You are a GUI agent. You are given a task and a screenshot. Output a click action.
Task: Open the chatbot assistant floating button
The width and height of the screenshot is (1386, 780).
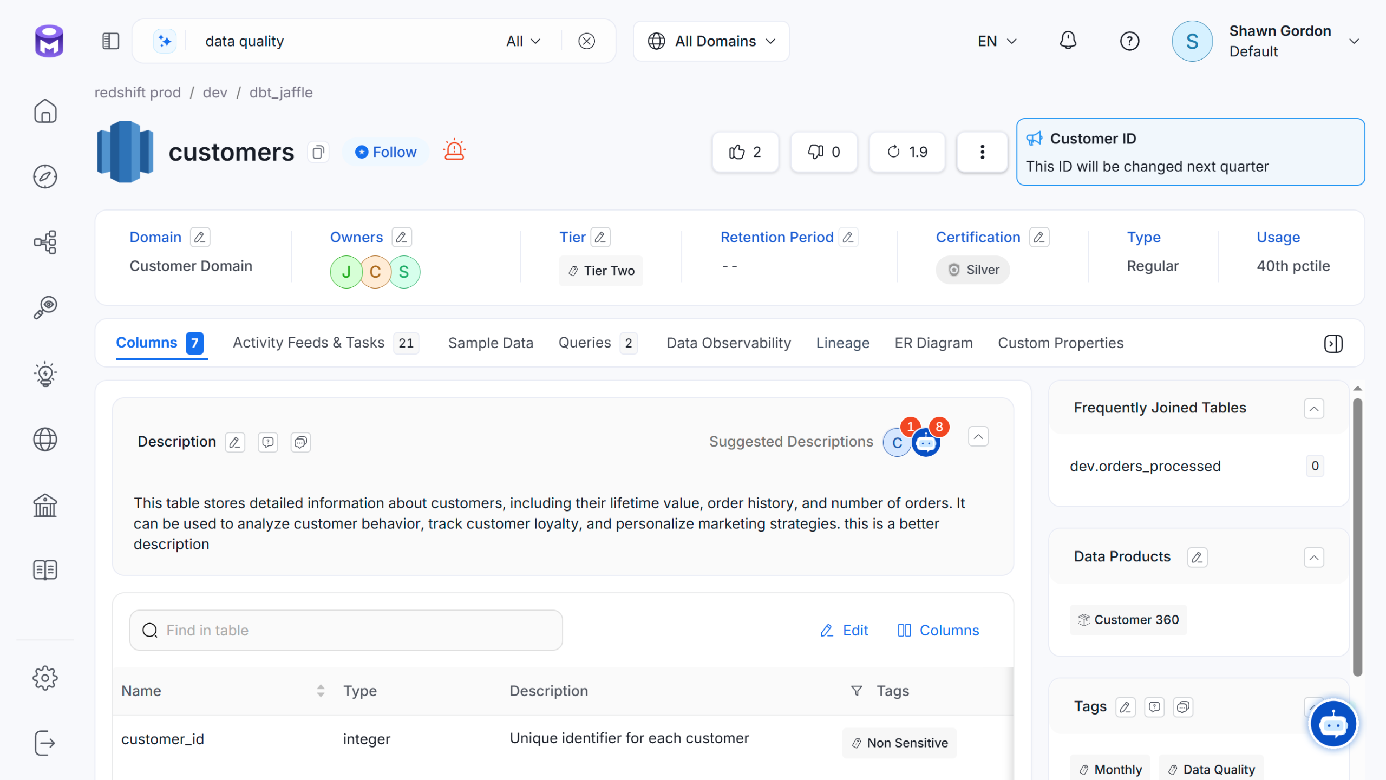(x=1332, y=724)
